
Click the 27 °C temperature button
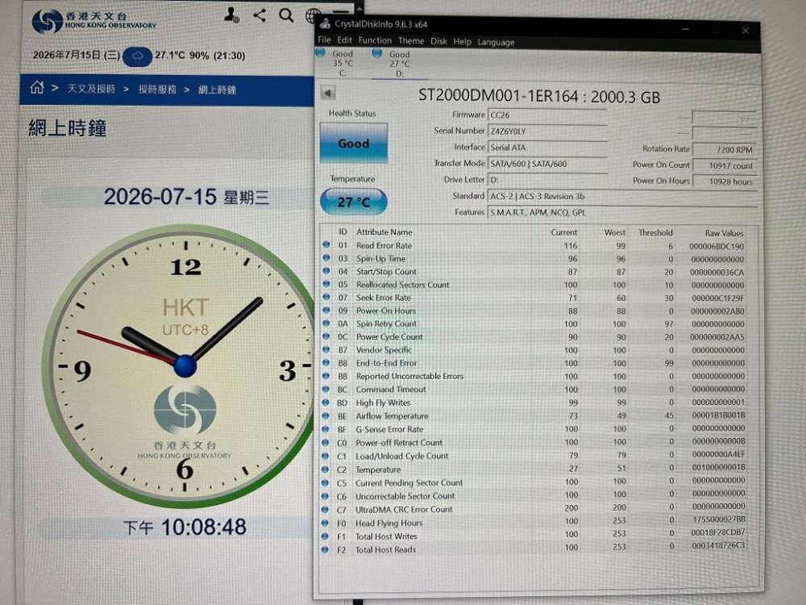[x=354, y=202]
